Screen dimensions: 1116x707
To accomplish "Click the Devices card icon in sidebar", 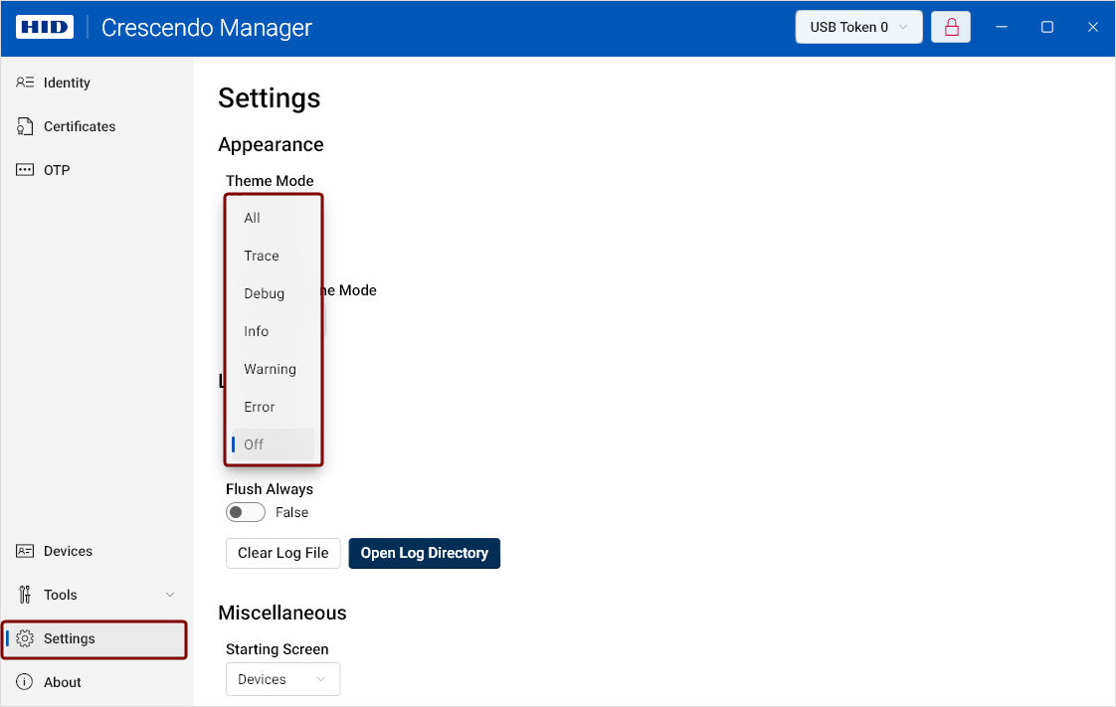I will [25, 551].
